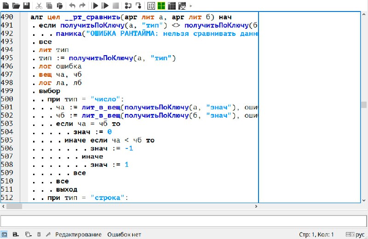Click line number 490 in the gutter

tap(7, 17)
